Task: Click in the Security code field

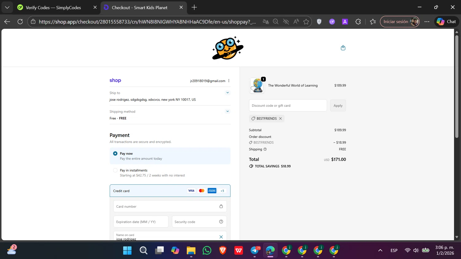Action: (199, 222)
